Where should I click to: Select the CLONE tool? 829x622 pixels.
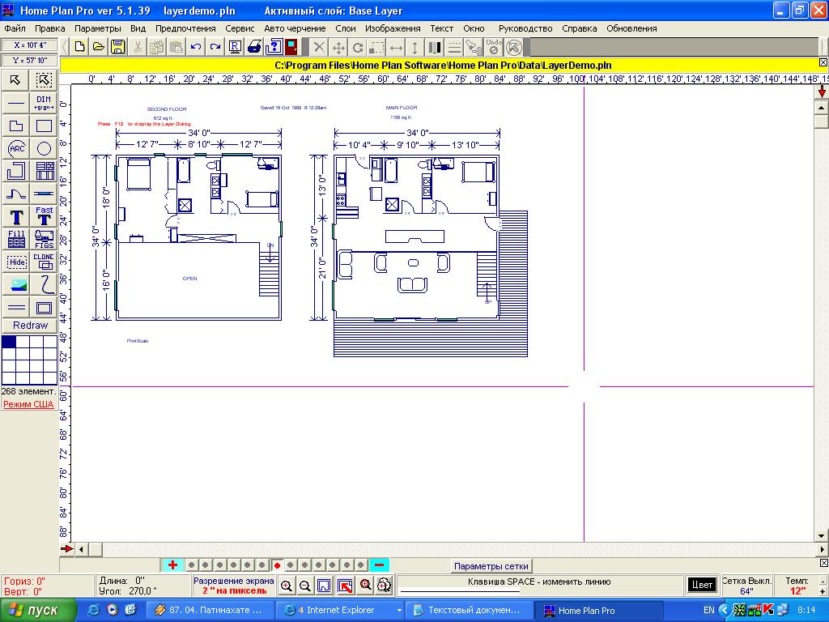pyautogui.click(x=44, y=262)
